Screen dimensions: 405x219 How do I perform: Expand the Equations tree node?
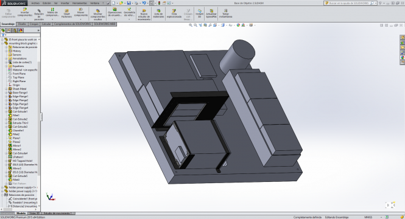pyautogui.click(x=6, y=66)
